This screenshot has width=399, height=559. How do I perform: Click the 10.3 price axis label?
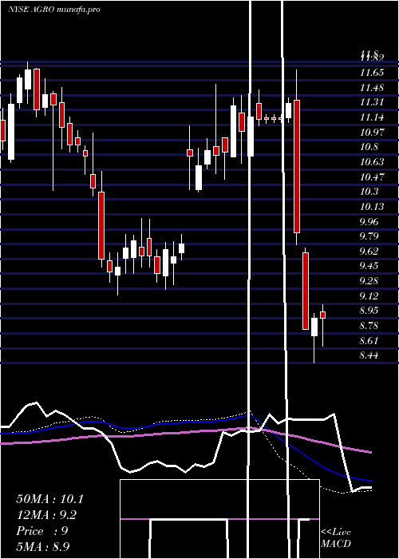369,192
